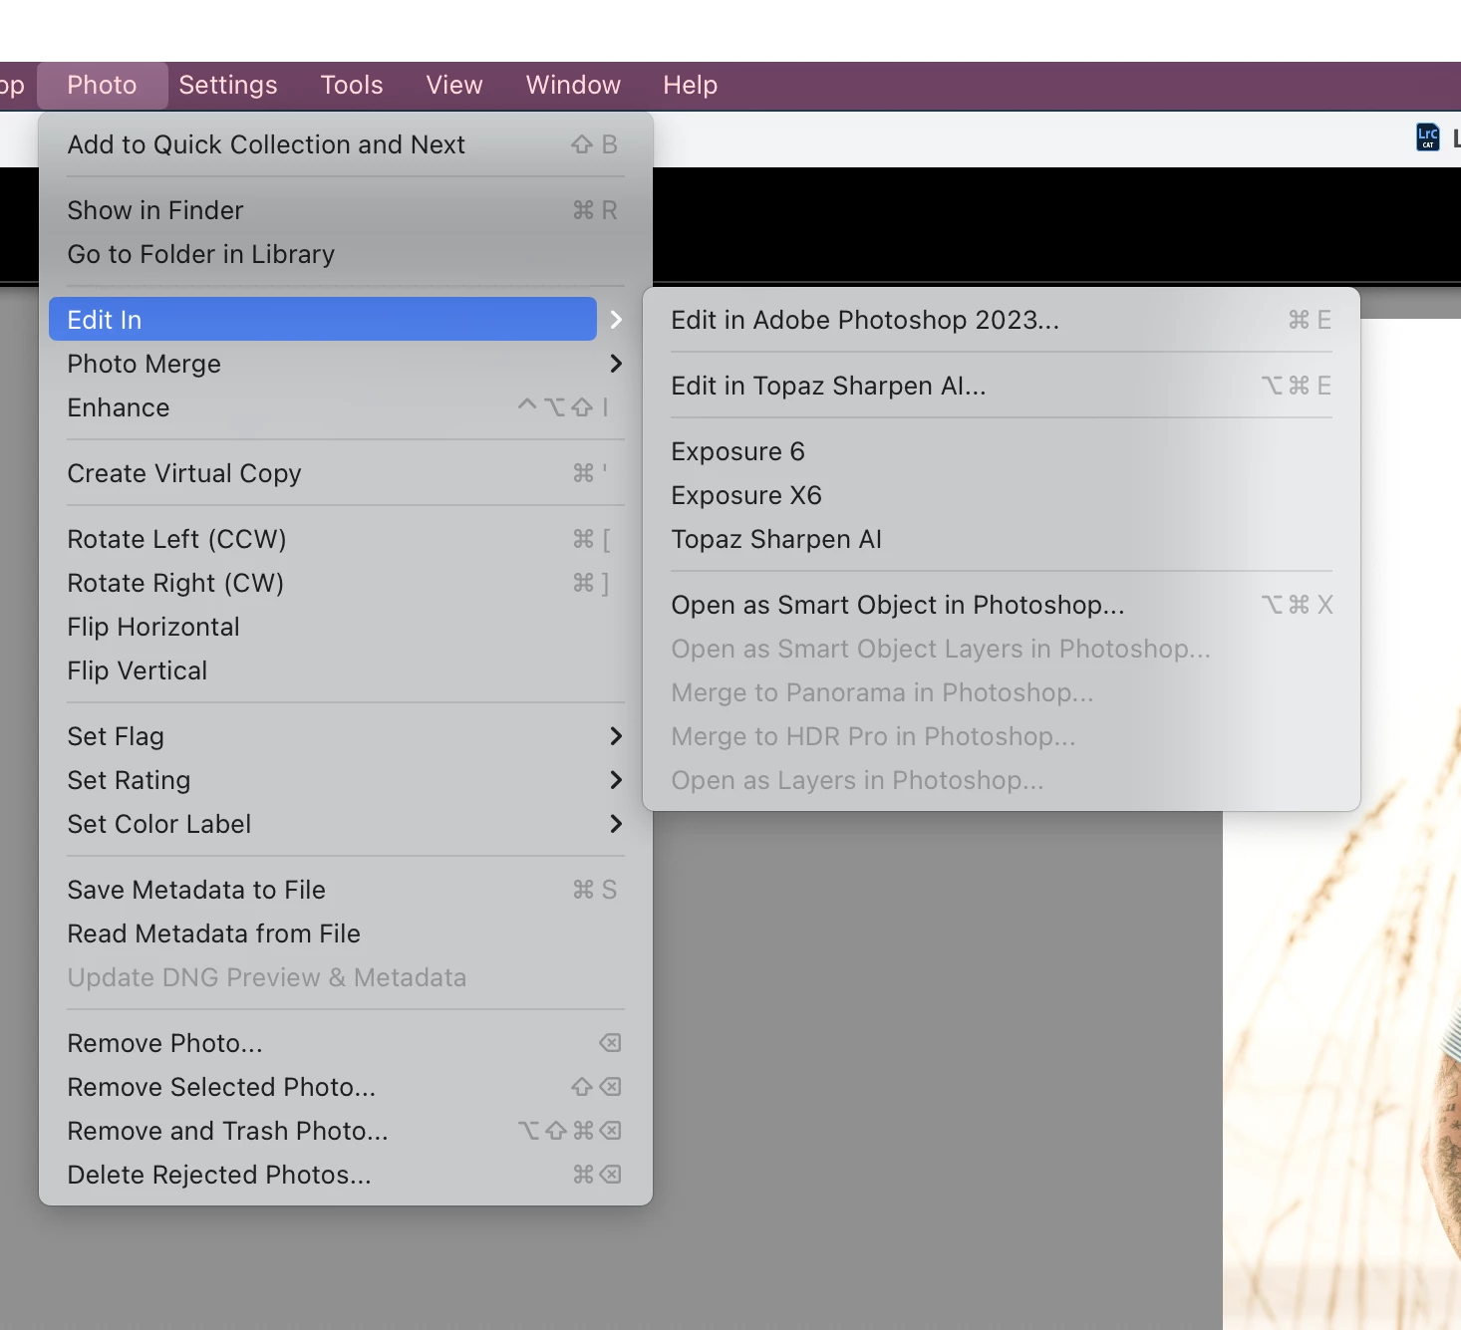Choose Rotate Left (CCW)

pyautogui.click(x=345, y=539)
